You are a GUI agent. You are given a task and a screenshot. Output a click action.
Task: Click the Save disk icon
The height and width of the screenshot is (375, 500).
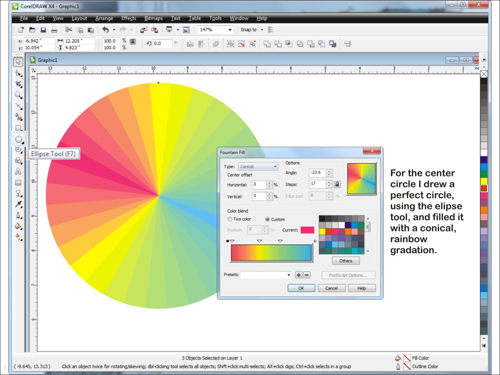tap(43, 30)
